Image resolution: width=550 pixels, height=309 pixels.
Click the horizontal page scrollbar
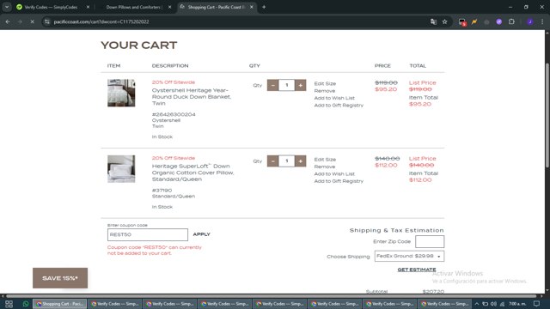(x=272, y=296)
